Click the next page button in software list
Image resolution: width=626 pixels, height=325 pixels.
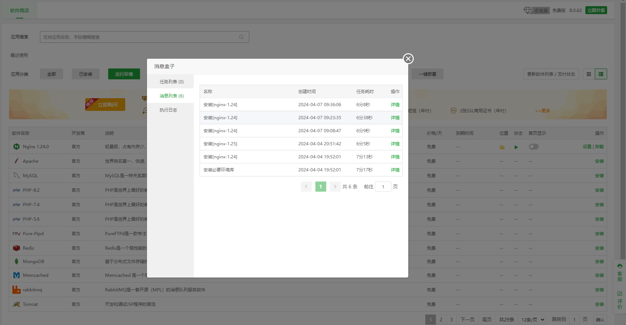point(467,320)
